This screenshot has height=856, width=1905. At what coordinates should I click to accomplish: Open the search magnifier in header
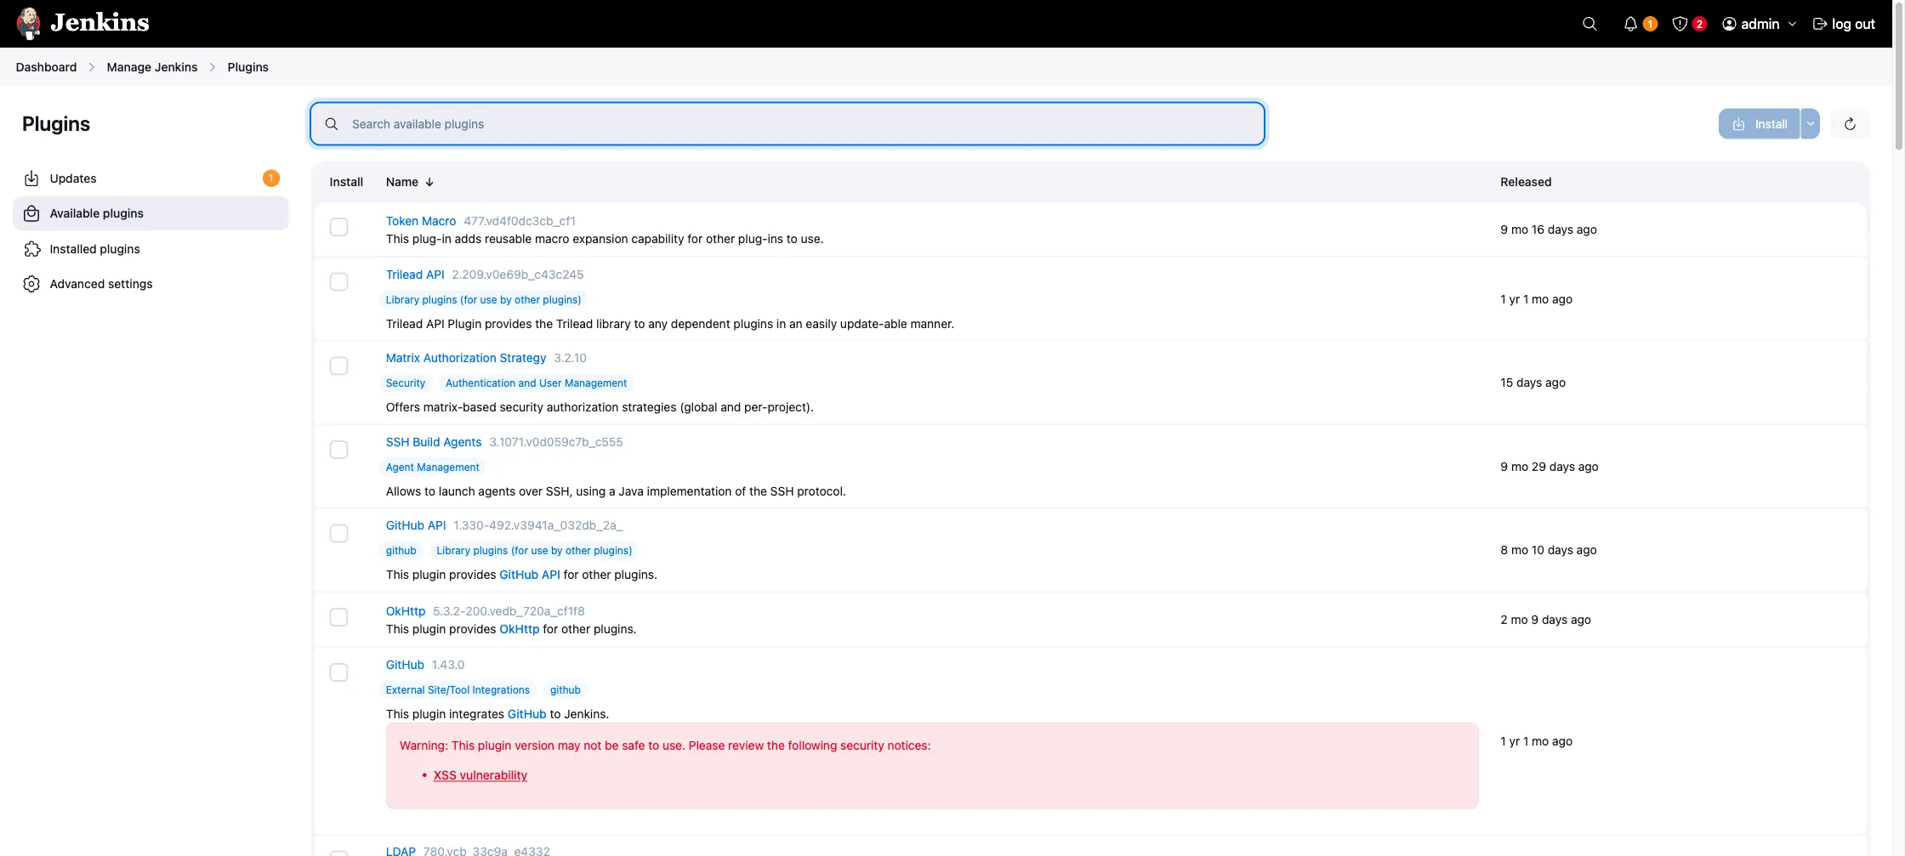pos(1589,24)
